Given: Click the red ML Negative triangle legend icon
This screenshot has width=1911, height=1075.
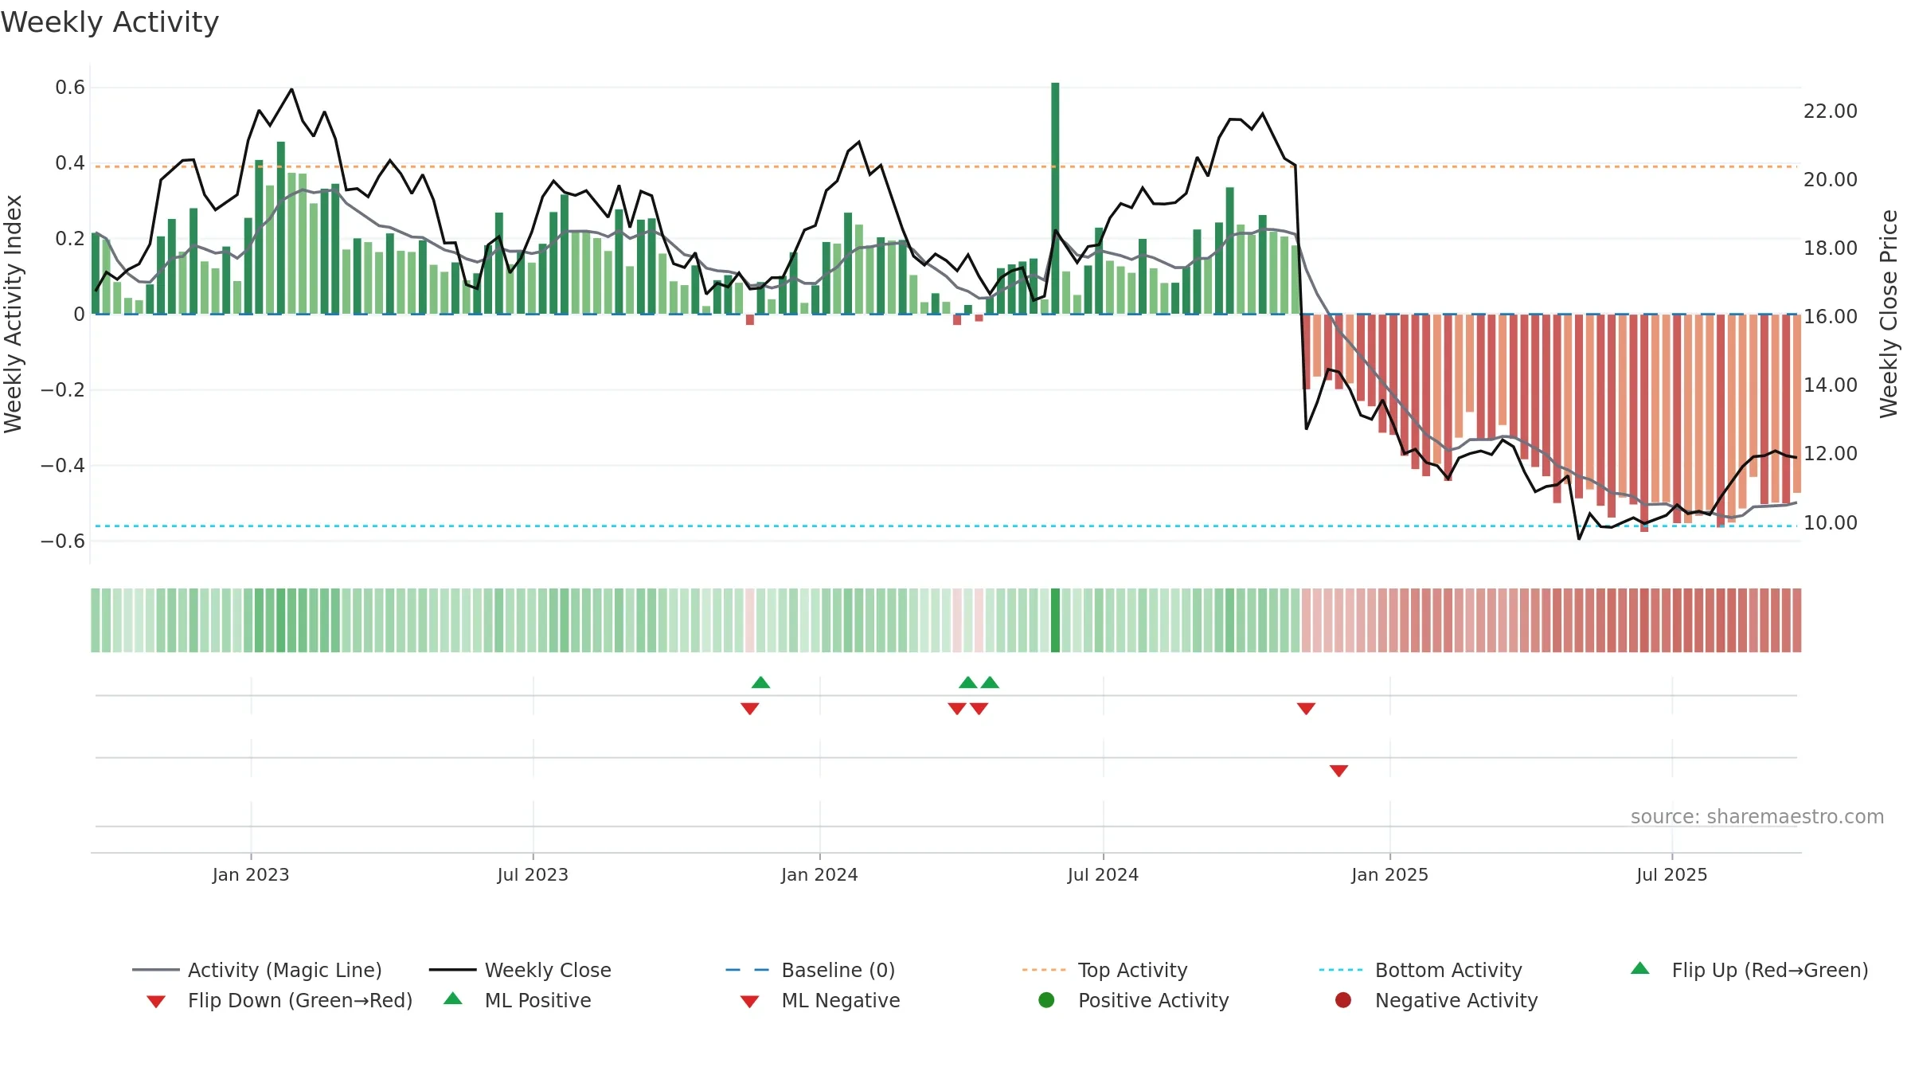Looking at the screenshot, I should click(749, 1002).
